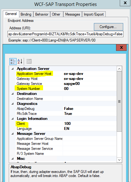Switch to the Binding tab
Image resolution: width=131 pixels, height=182 pixels.
point(26,14)
